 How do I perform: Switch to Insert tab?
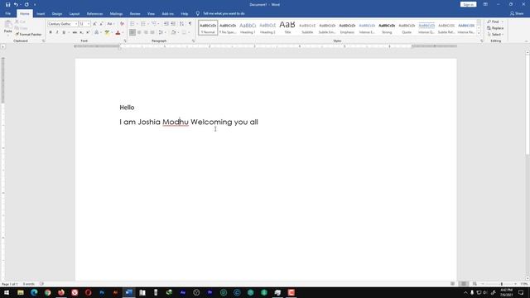pos(41,14)
